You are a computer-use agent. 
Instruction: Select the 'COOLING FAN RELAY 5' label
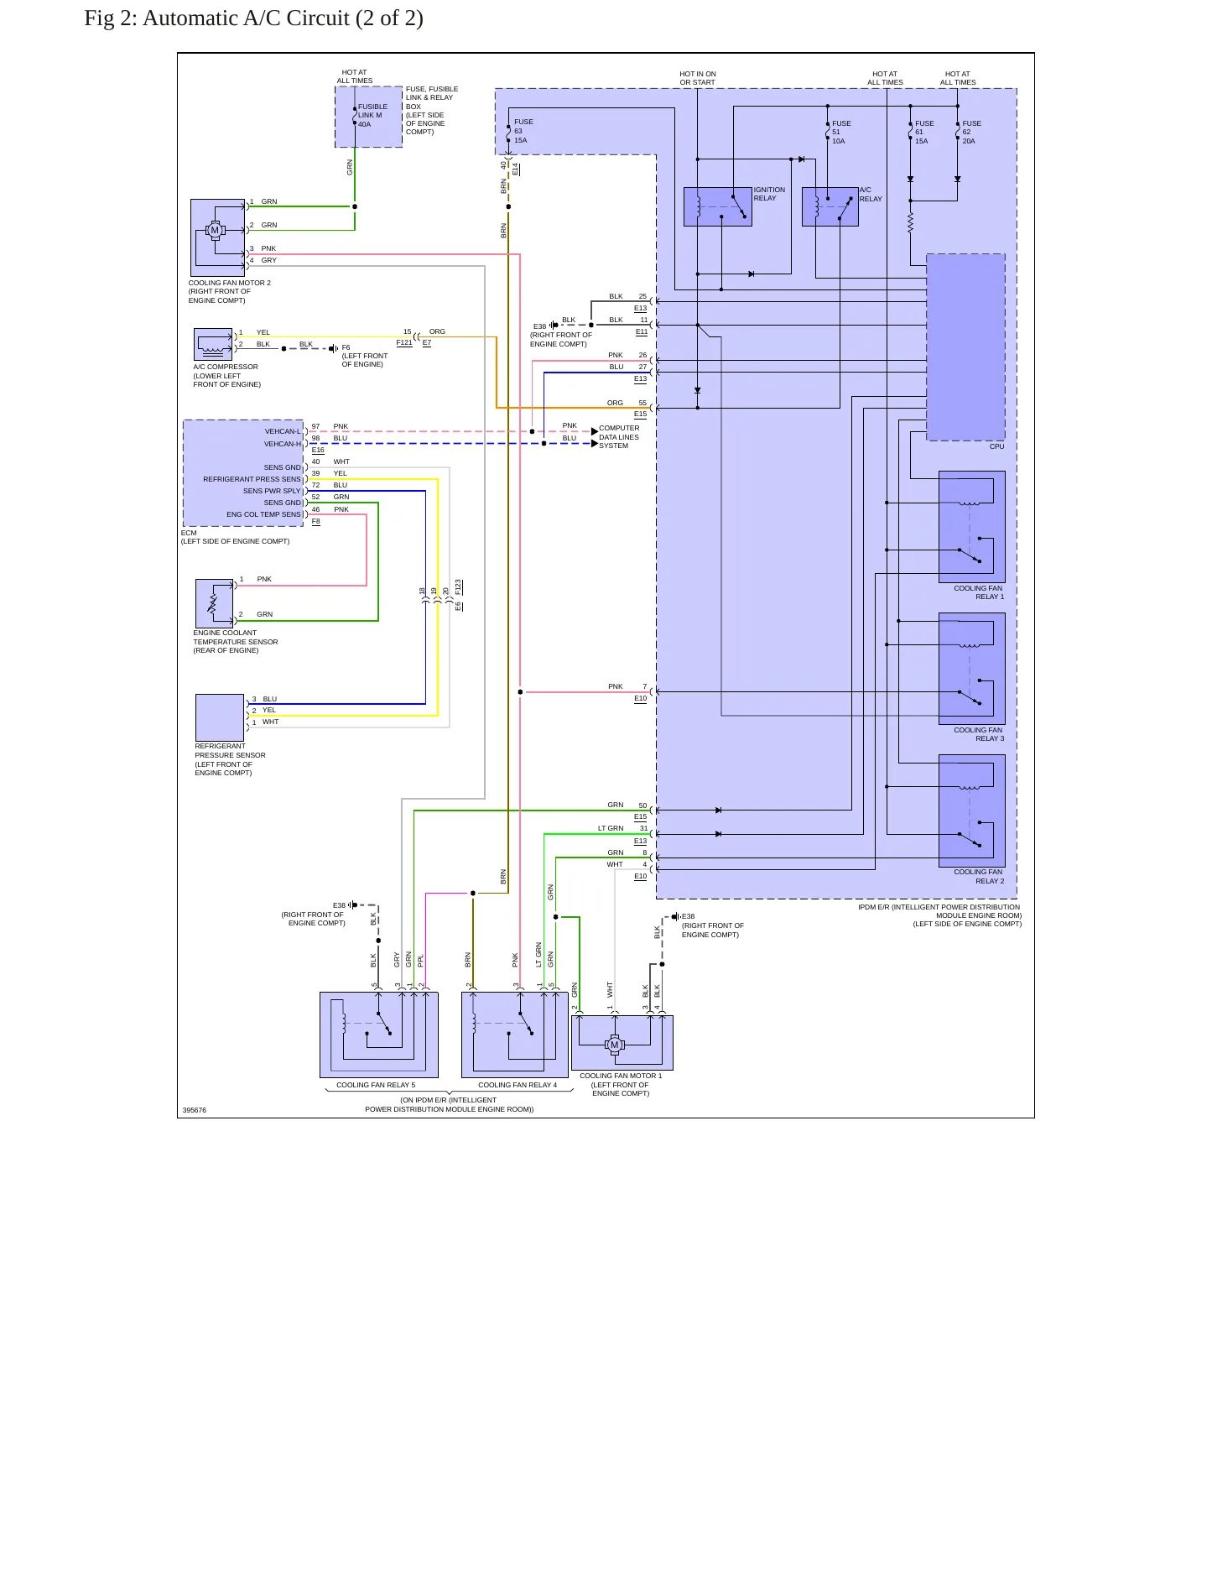point(376,1085)
